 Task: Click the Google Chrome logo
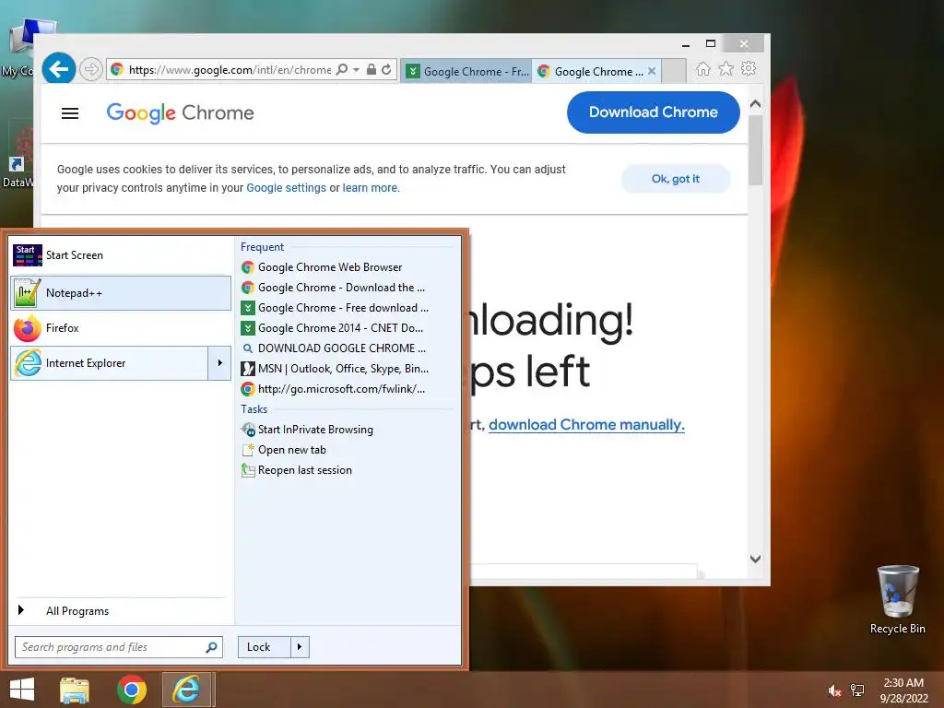pos(180,112)
